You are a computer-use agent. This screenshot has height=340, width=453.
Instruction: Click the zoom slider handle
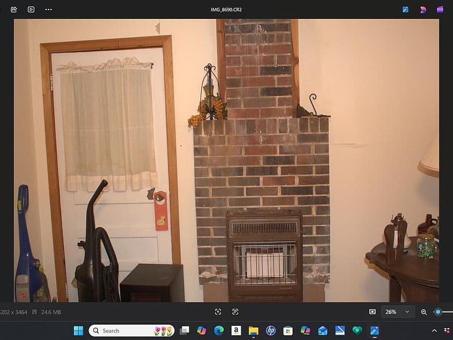point(438,312)
